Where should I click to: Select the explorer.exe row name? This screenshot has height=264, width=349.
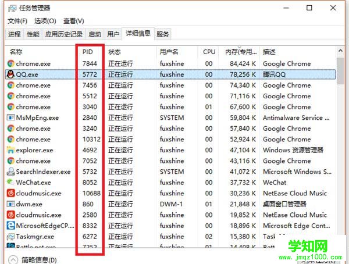[34, 150]
